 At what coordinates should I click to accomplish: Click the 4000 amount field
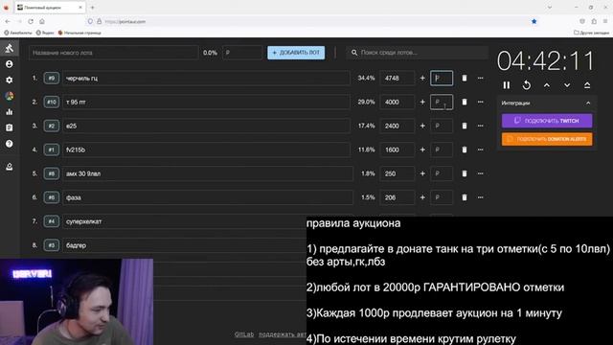point(397,102)
